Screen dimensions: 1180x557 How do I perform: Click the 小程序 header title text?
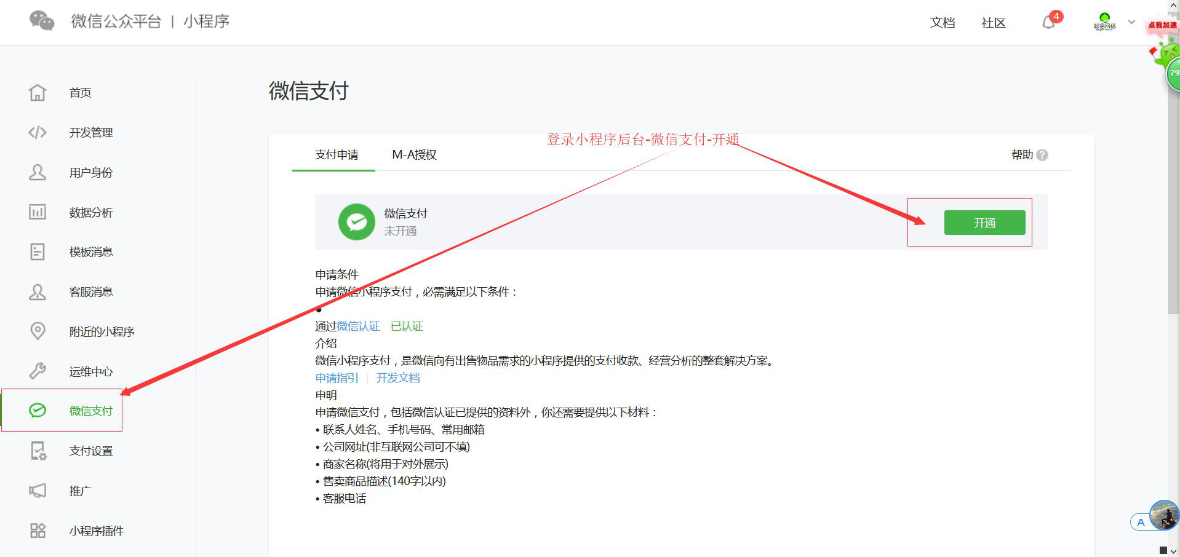[x=207, y=22]
